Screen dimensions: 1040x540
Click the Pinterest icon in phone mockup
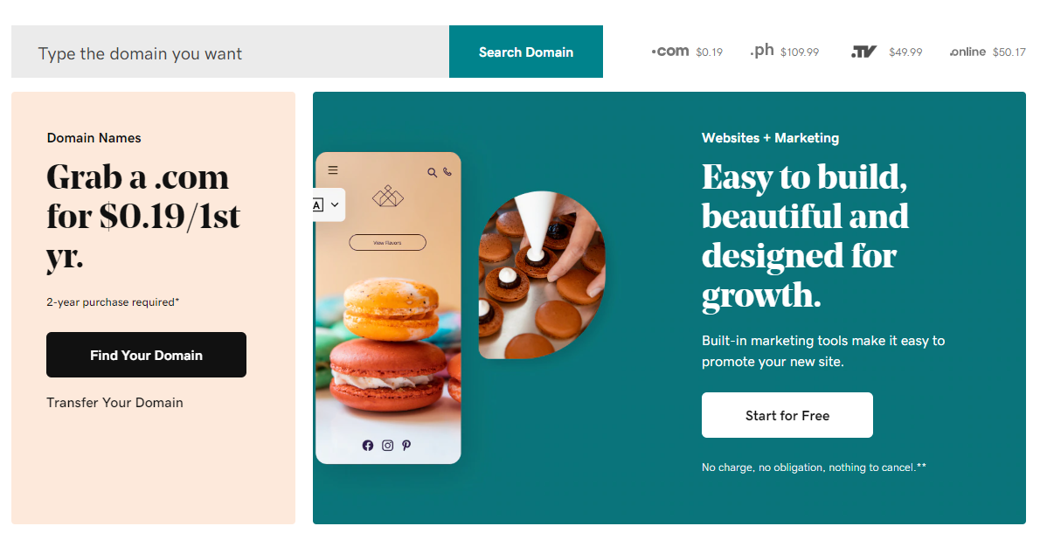(406, 445)
